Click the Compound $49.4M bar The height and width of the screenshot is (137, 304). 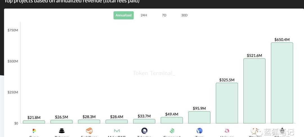point(172,120)
